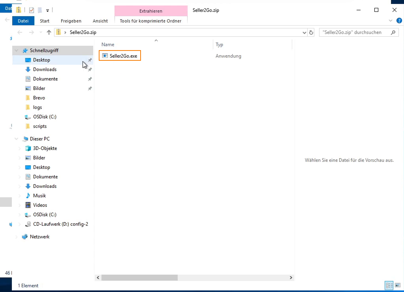Viewport: 404px width, 292px height.
Task: Click the zip folder icon in title bar
Action: (19, 10)
